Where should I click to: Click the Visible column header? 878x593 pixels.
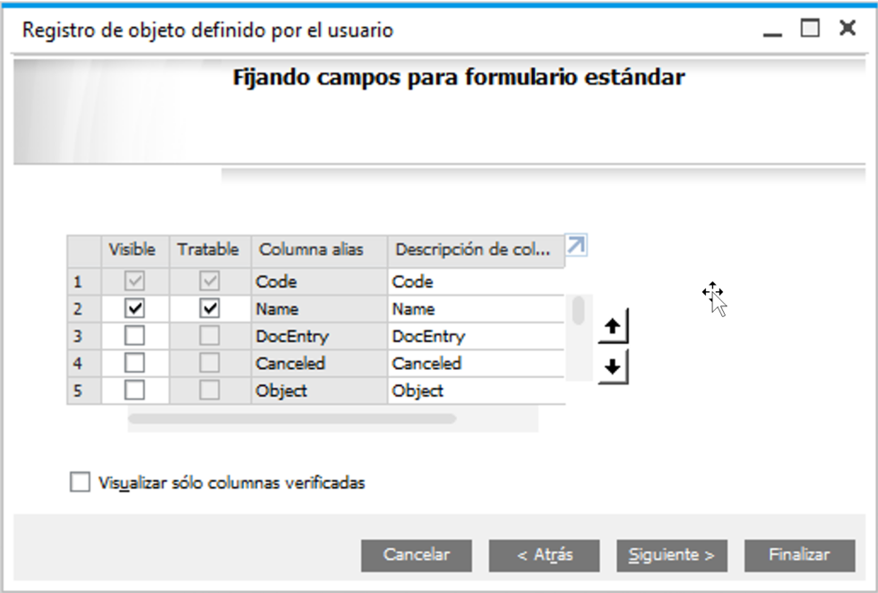[x=135, y=251]
